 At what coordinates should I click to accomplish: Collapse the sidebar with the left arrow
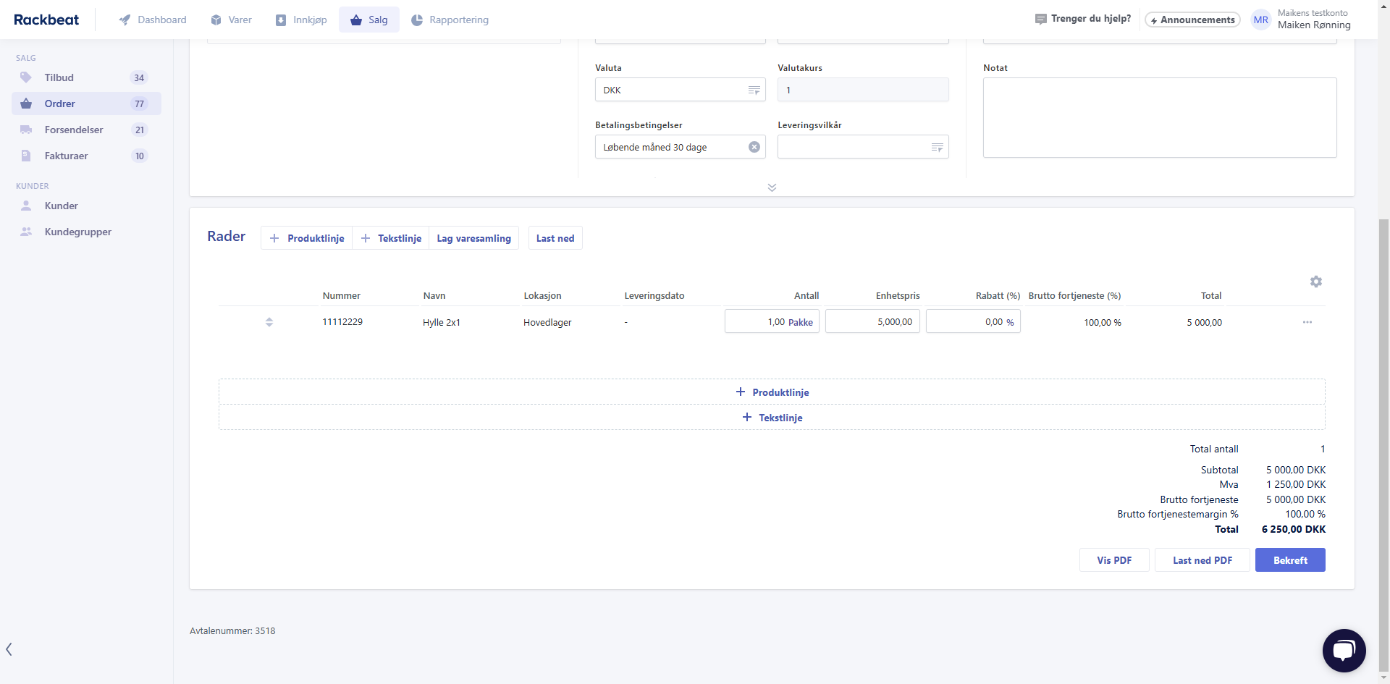9,649
